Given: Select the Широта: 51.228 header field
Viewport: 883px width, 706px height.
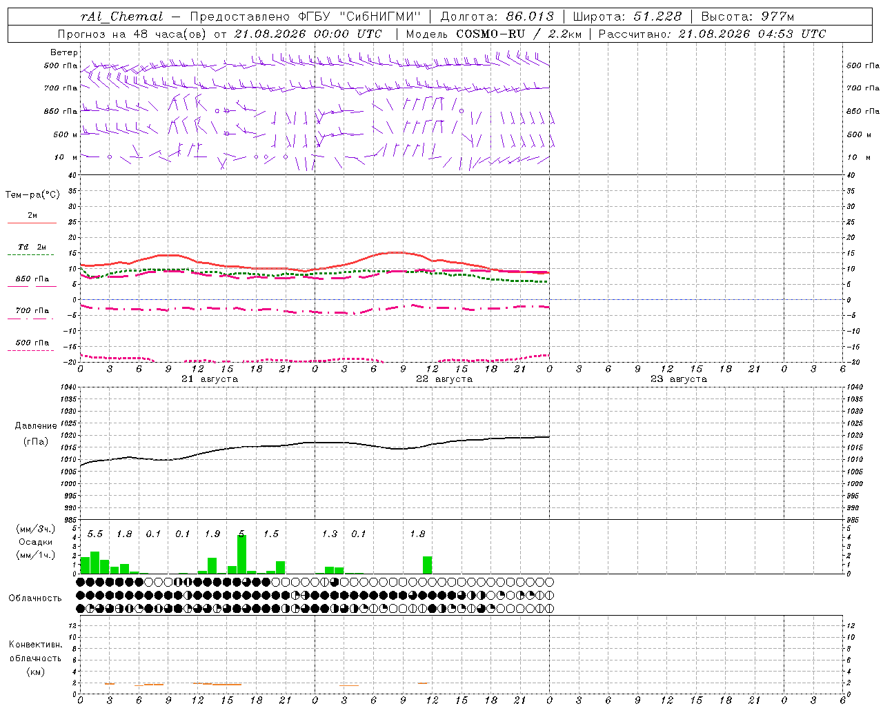Looking at the screenshot, I should click(627, 17).
